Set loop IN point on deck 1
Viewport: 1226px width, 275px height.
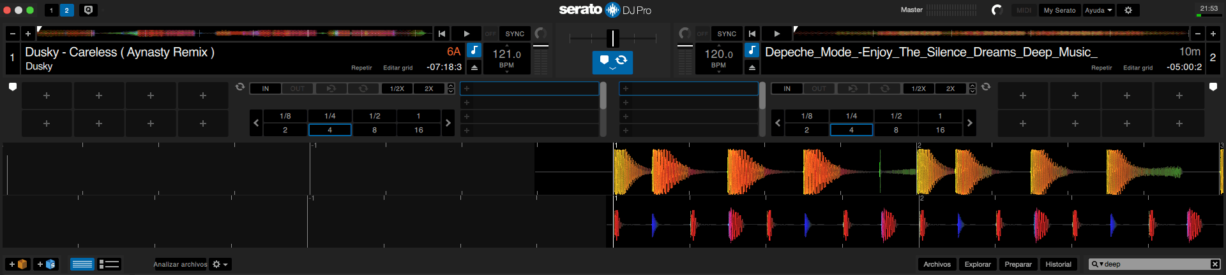[266, 88]
